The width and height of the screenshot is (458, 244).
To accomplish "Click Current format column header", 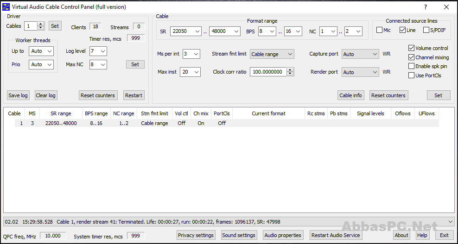I will [x=269, y=113].
